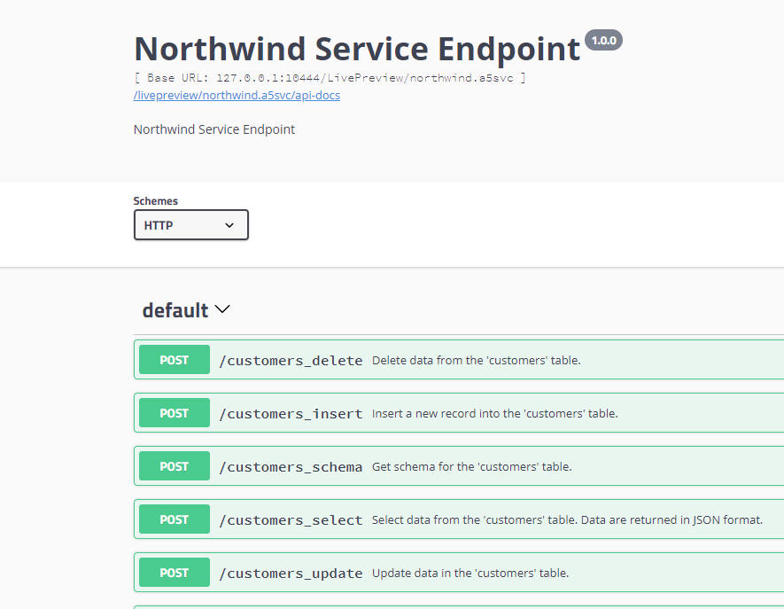The width and height of the screenshot is (784, 609).
Task: Expand the /customers_delete endpoint path
Action: (291, 360)
